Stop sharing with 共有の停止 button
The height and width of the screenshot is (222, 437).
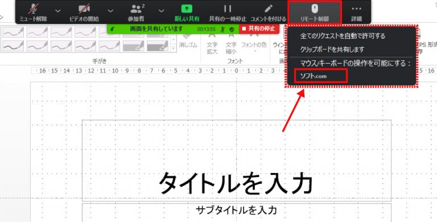click(259, 28)
